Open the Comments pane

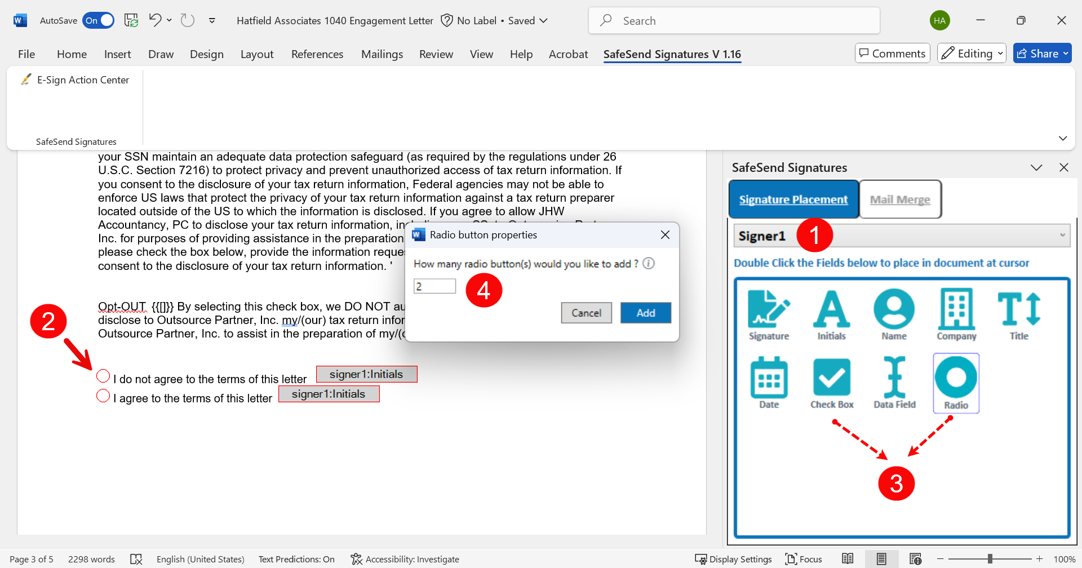(893, 54)
